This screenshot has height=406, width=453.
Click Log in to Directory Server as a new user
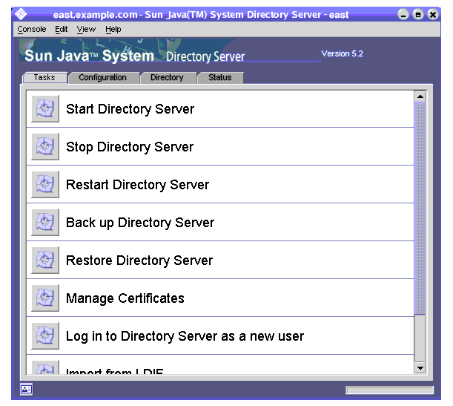coord(185,336)
